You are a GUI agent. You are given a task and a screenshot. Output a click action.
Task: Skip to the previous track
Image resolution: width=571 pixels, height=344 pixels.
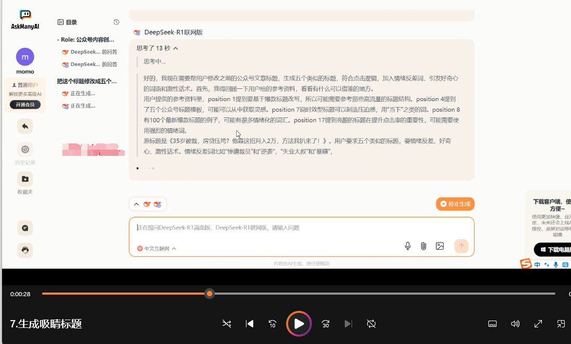[x=250, y=324]
